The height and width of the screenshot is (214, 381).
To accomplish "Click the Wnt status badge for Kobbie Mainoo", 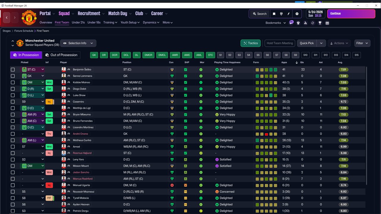I will pos(49,82).
